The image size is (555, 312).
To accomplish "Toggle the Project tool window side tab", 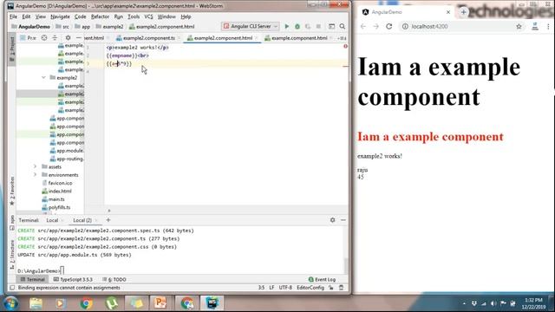I will [x=11, y=50].
